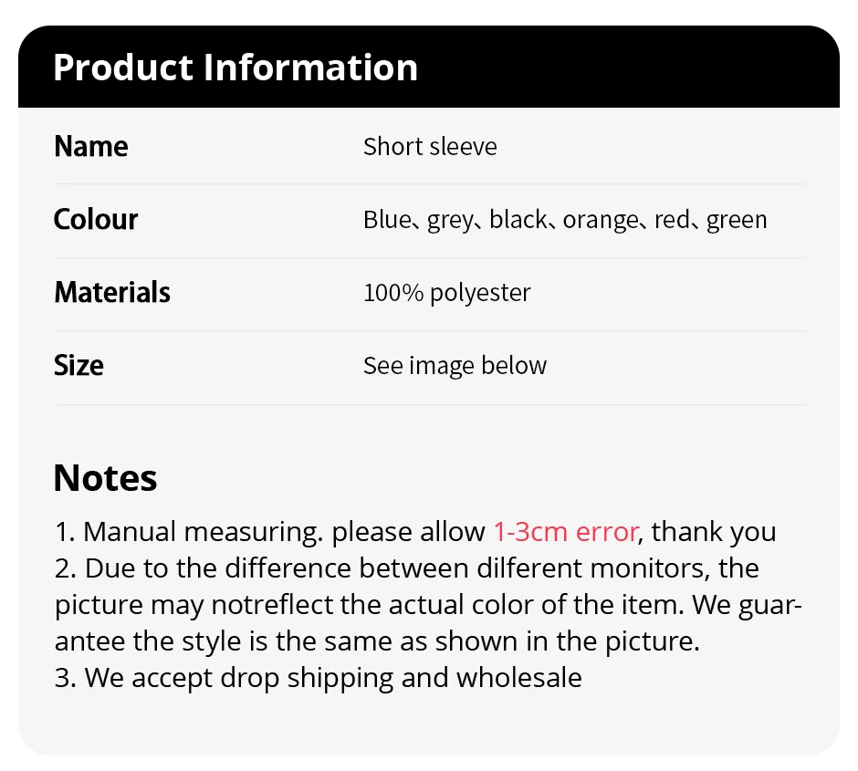Click the word red in colours

click(x=672, y=220)
